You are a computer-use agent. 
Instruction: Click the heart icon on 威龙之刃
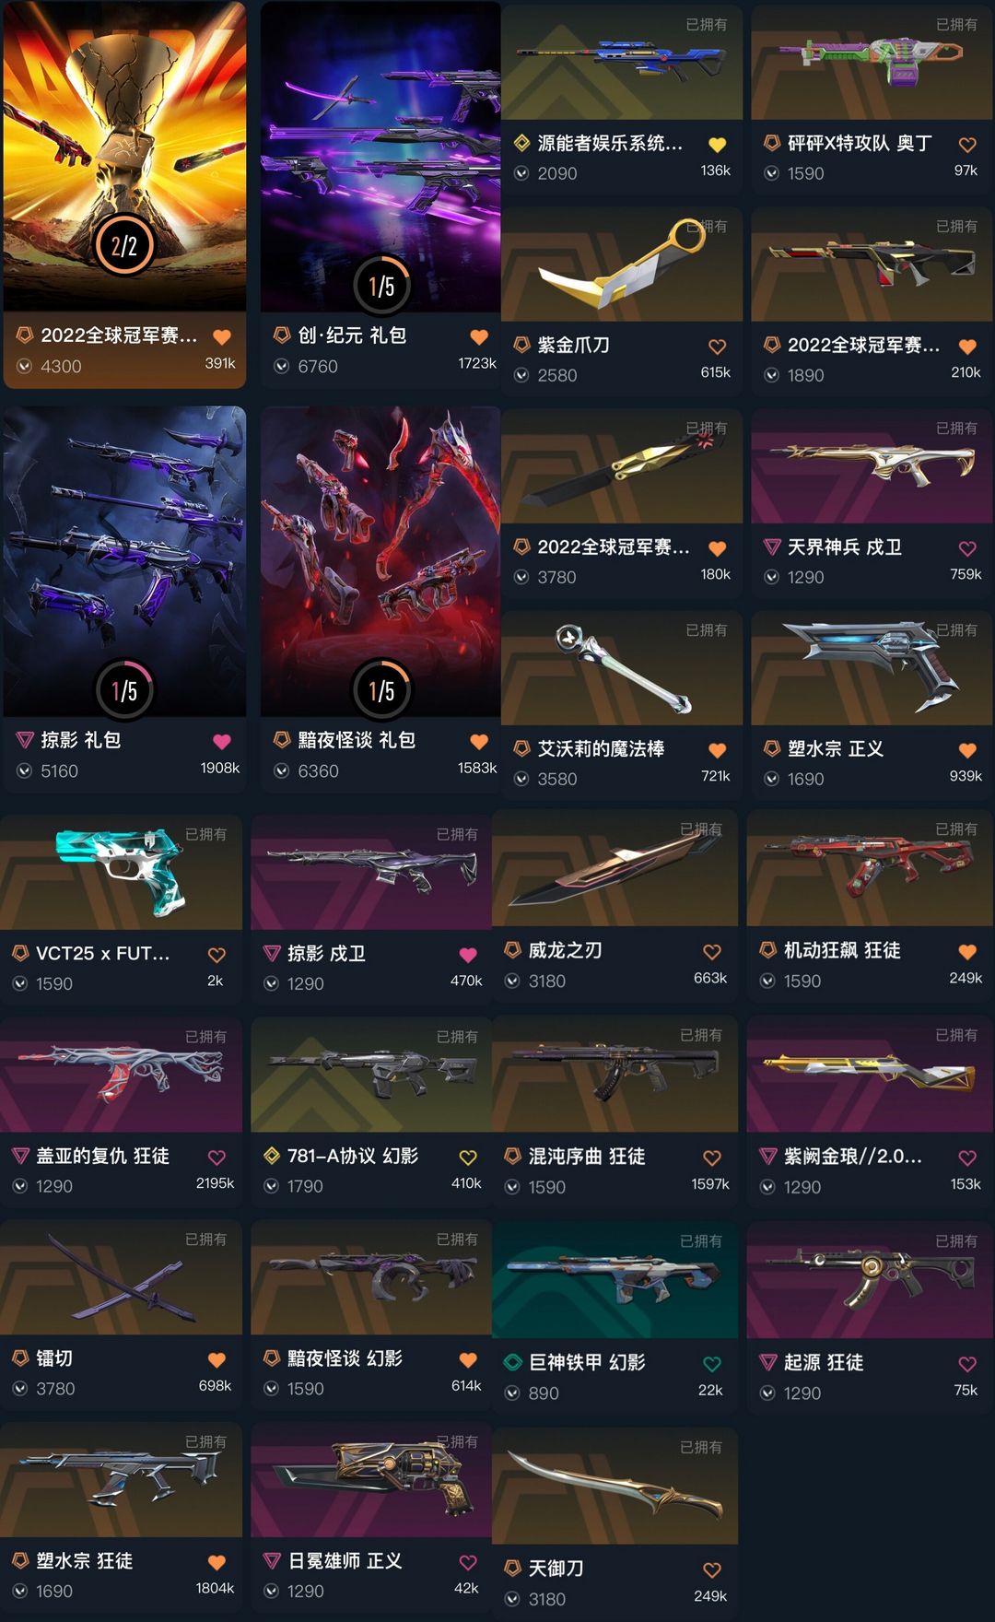point(712,951)
